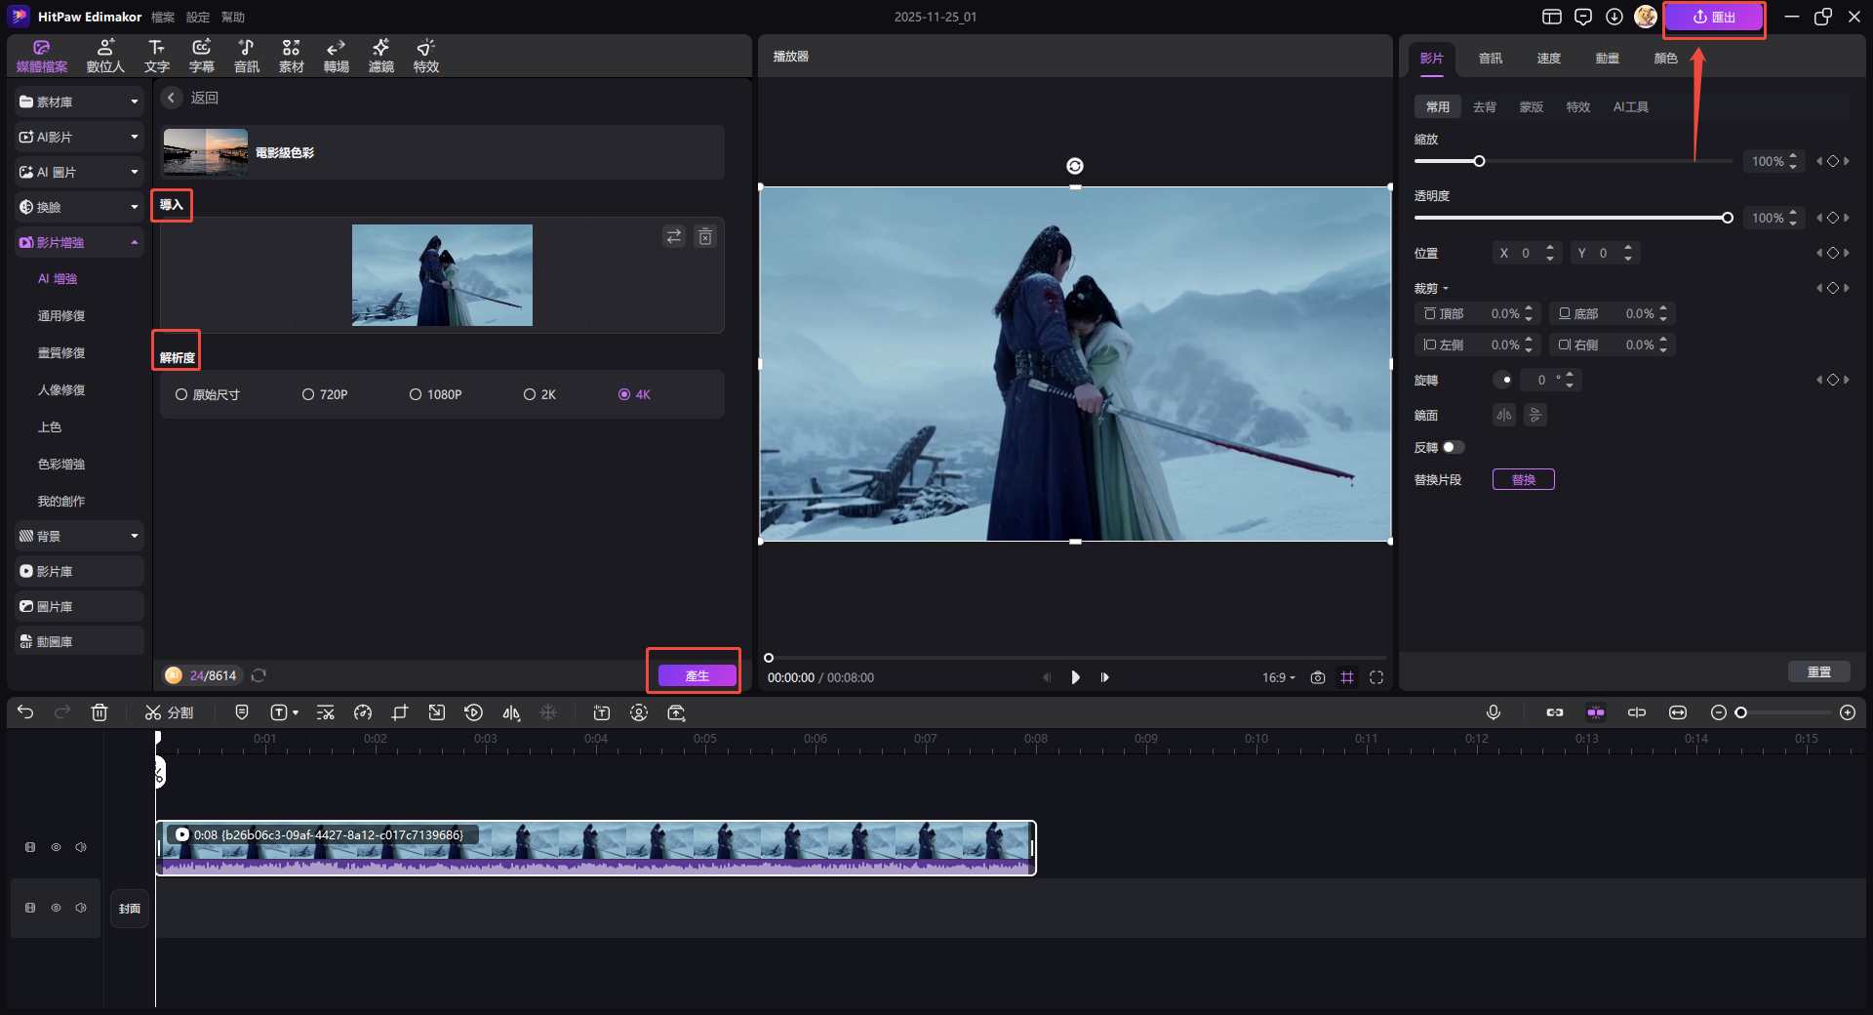The width and height of the screenshot is (1873, 1015).
Task: Click the 透明度 opacity slider handle
Action: pos(1727,218)
